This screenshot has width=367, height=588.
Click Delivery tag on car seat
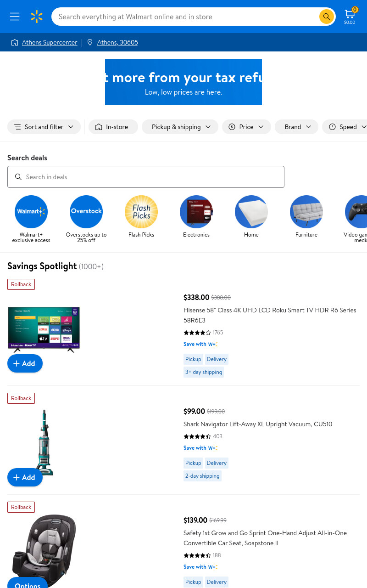tap(217, 582)
